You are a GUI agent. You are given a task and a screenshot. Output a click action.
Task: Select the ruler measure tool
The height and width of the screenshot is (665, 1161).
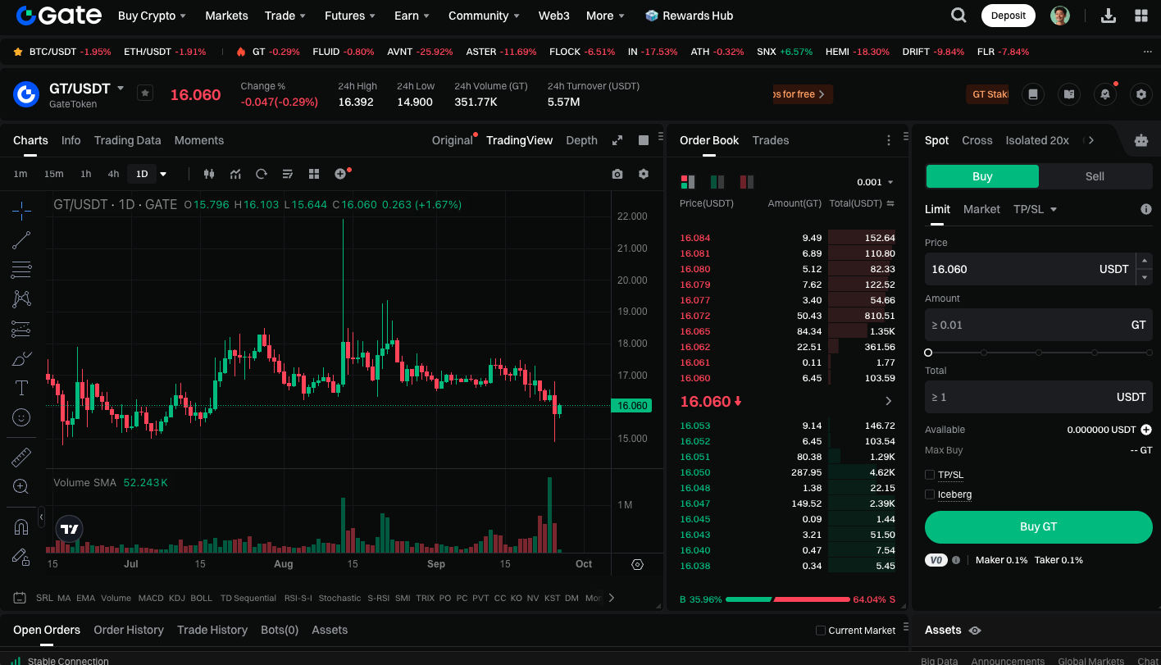tap(21, 457)
